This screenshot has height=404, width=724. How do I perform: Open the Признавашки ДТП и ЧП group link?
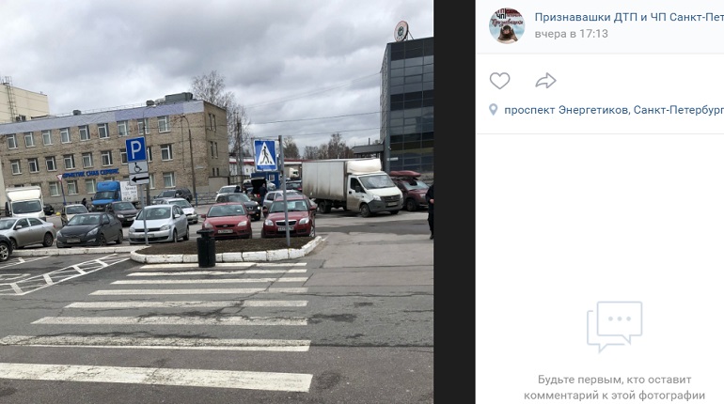(x=629, y=18)
